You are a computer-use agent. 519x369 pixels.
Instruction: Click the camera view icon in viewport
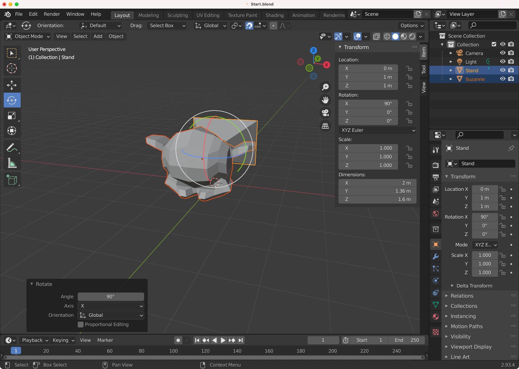coord(325,113)
